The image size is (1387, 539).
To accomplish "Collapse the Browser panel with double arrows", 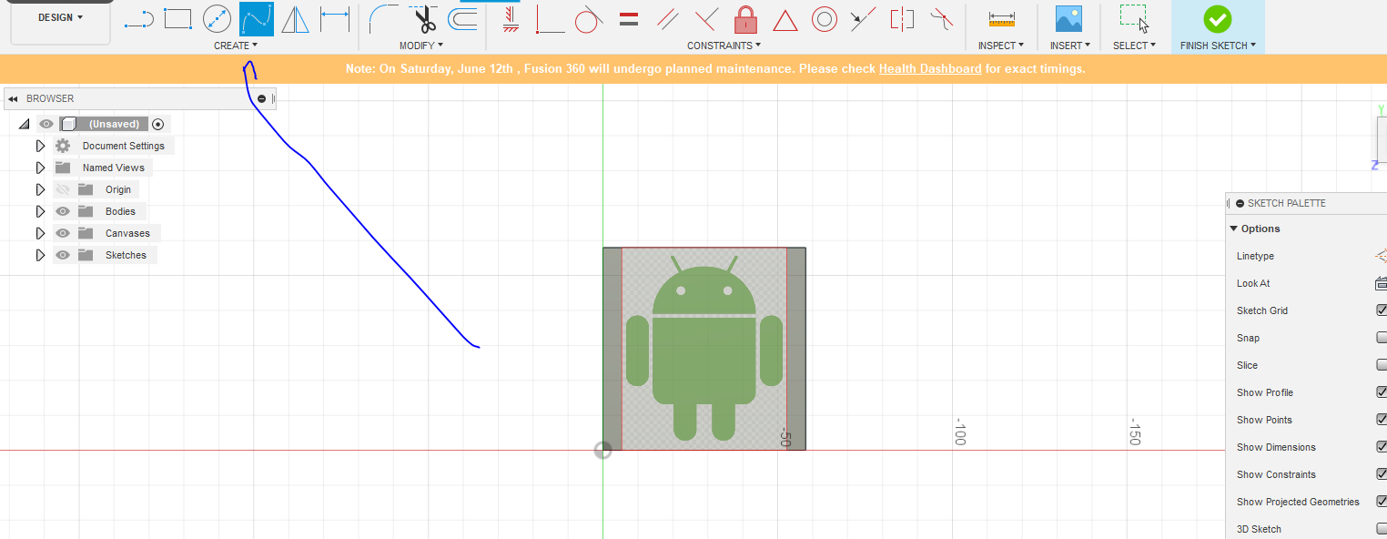I will pyautogui.click(x=14, y=98).
